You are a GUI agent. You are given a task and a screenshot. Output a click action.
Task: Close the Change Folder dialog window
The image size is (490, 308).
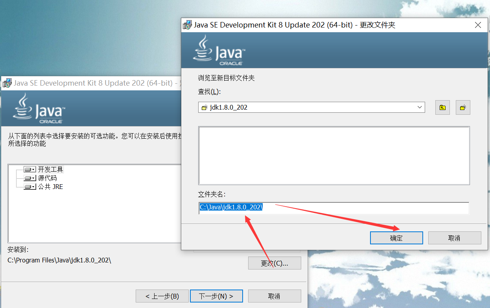478,25
